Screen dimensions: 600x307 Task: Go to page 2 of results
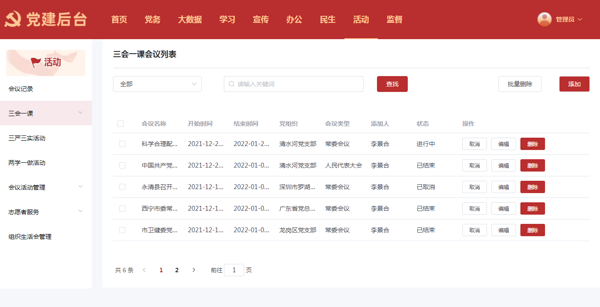click(177, 270)
